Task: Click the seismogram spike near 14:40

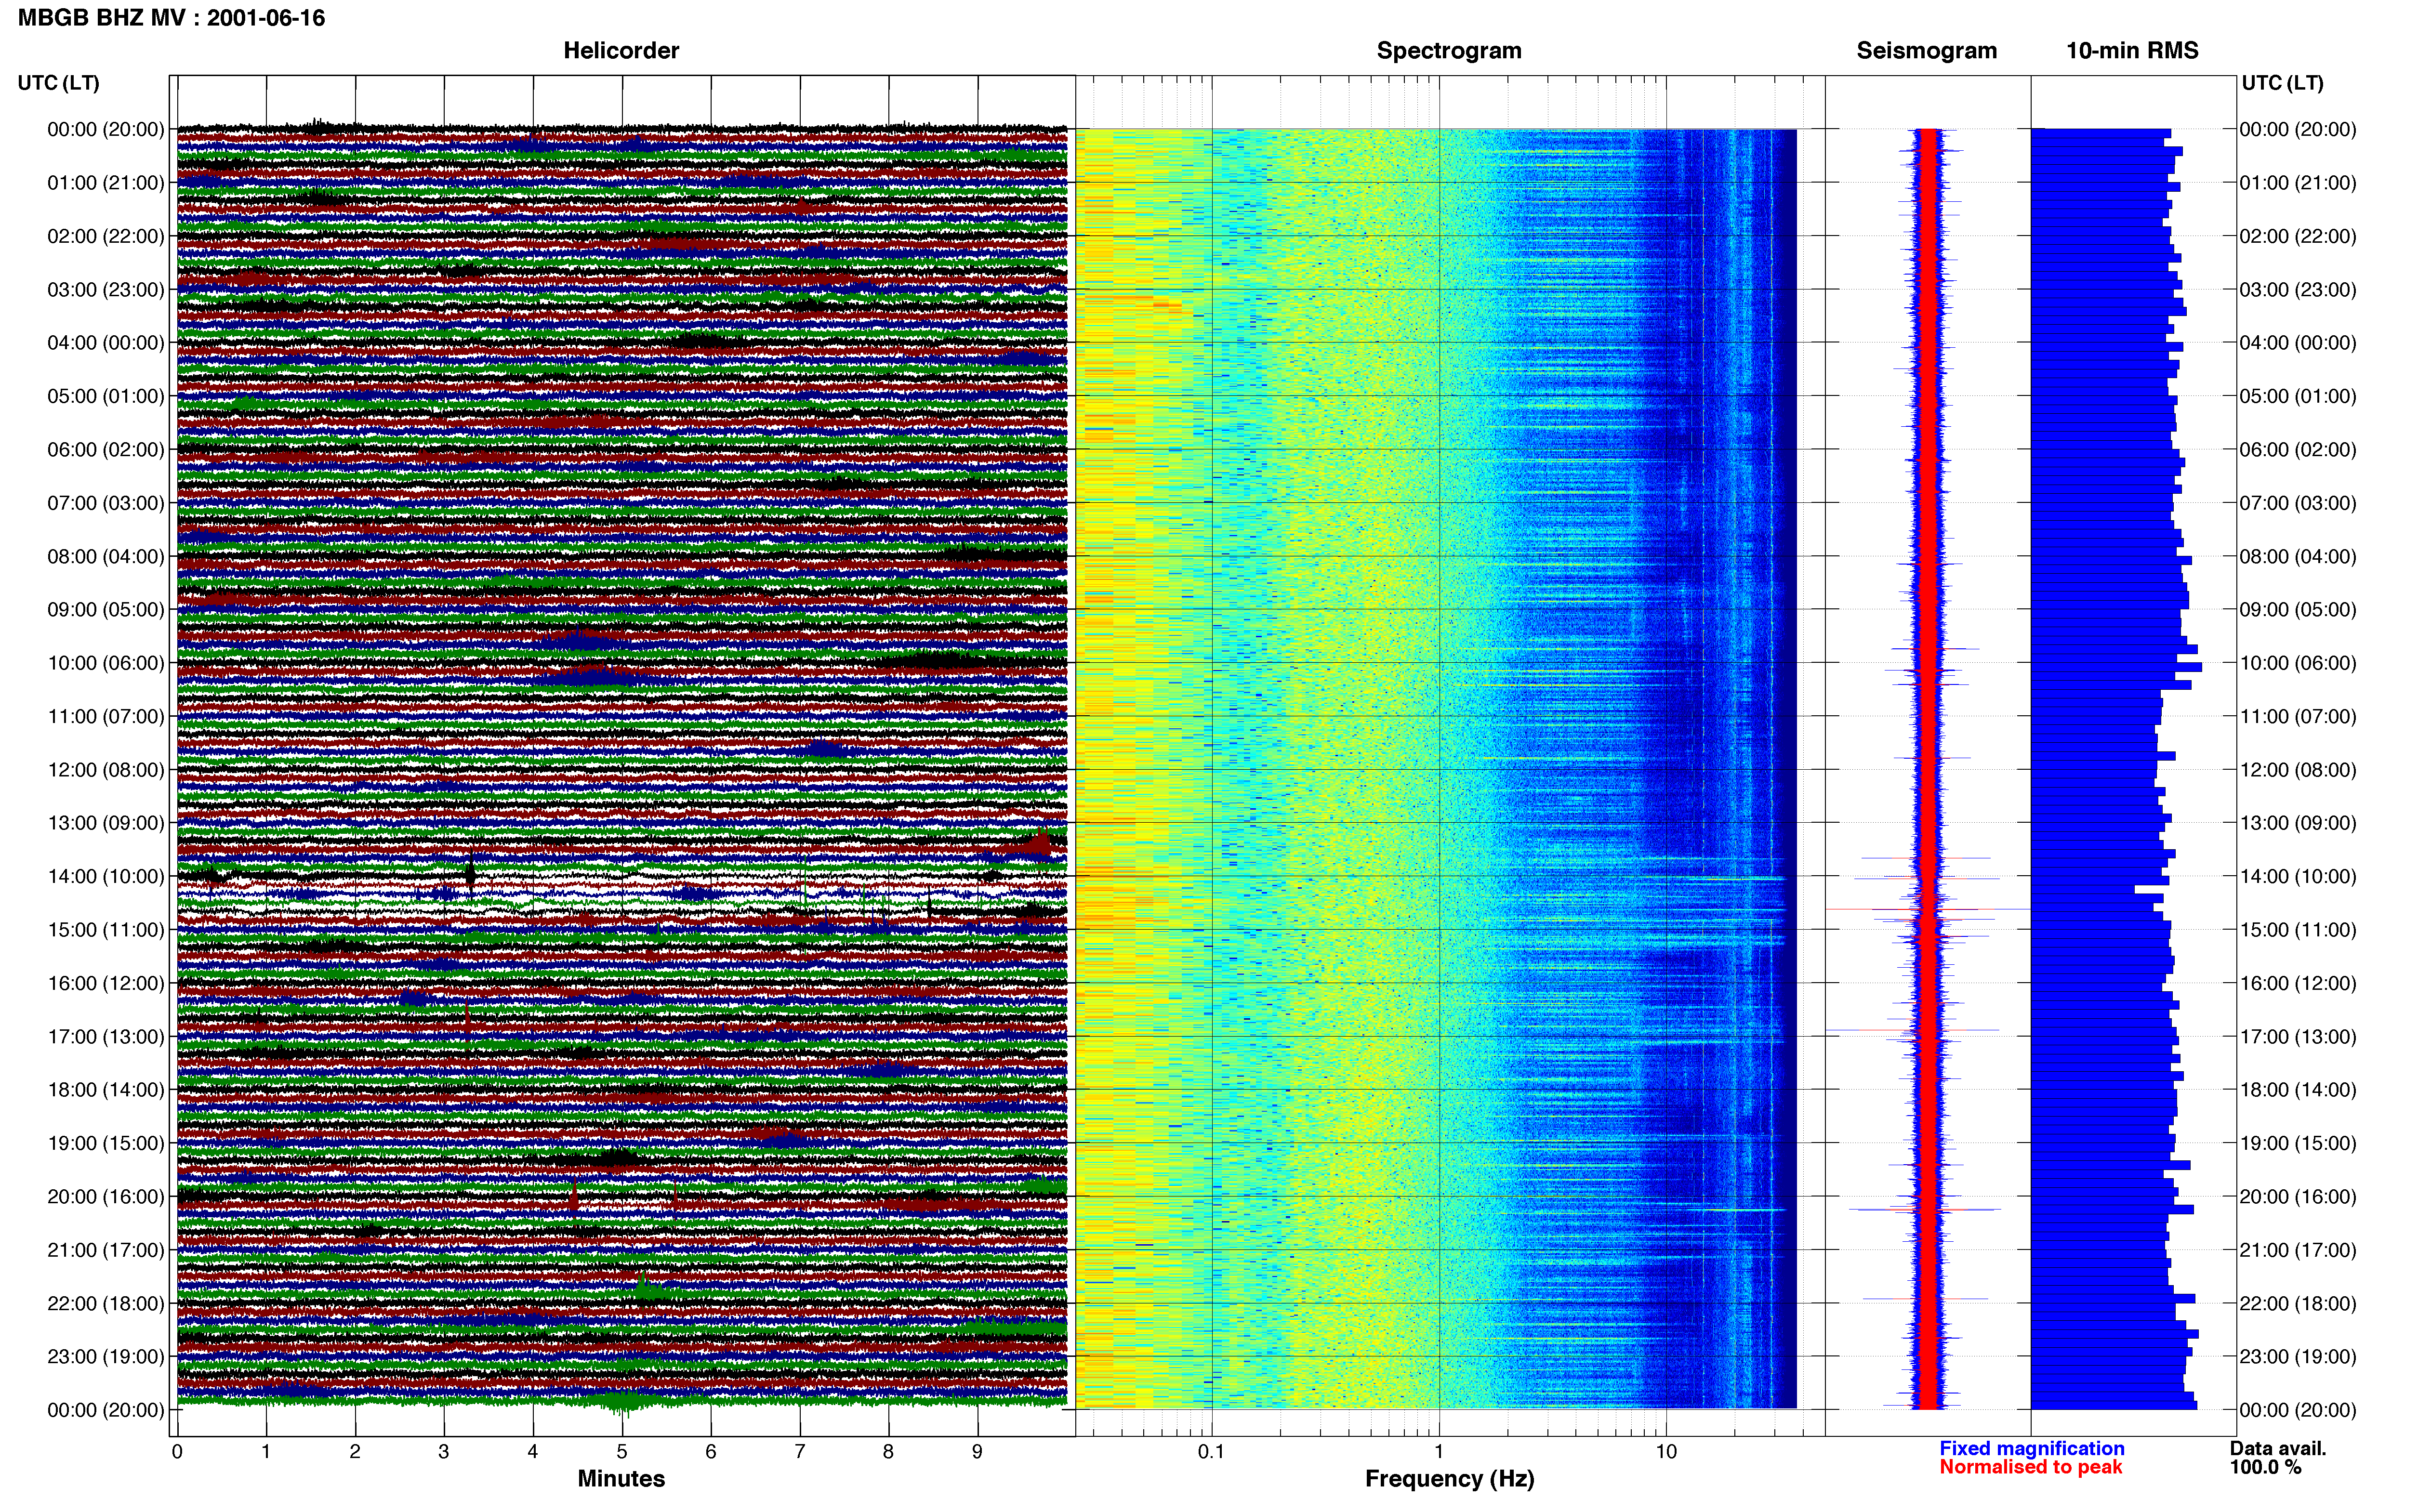Action: [1927, 909]
